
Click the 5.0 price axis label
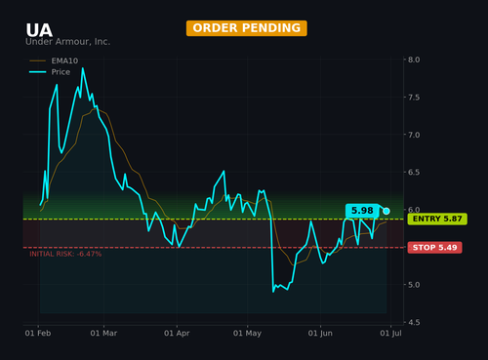[x=414, y=285]
